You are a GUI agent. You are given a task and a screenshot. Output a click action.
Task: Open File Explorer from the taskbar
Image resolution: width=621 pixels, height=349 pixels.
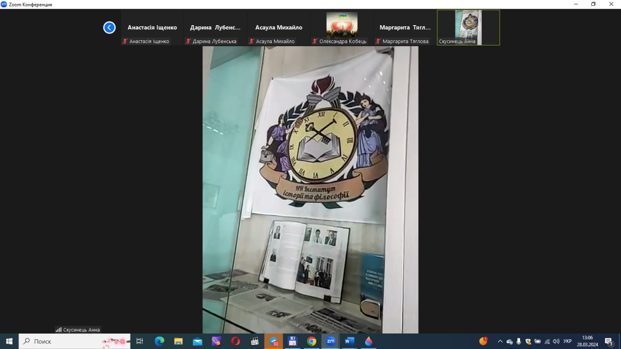coord(178,341)
